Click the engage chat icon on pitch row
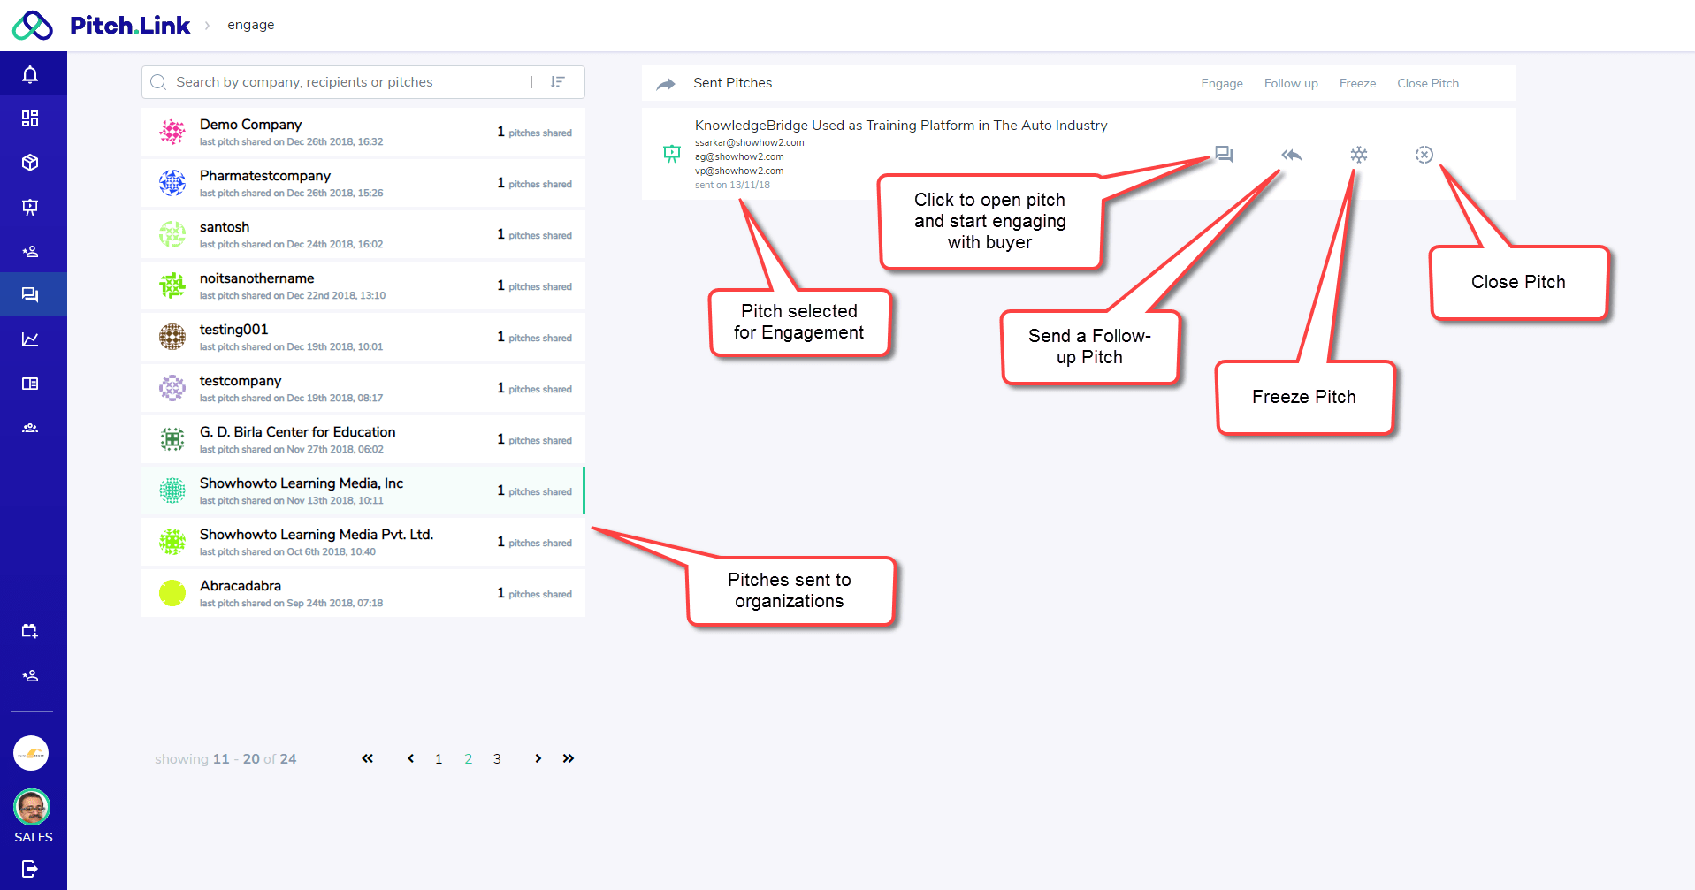The image size is (1695, 890). click(x=1224, y=155)
